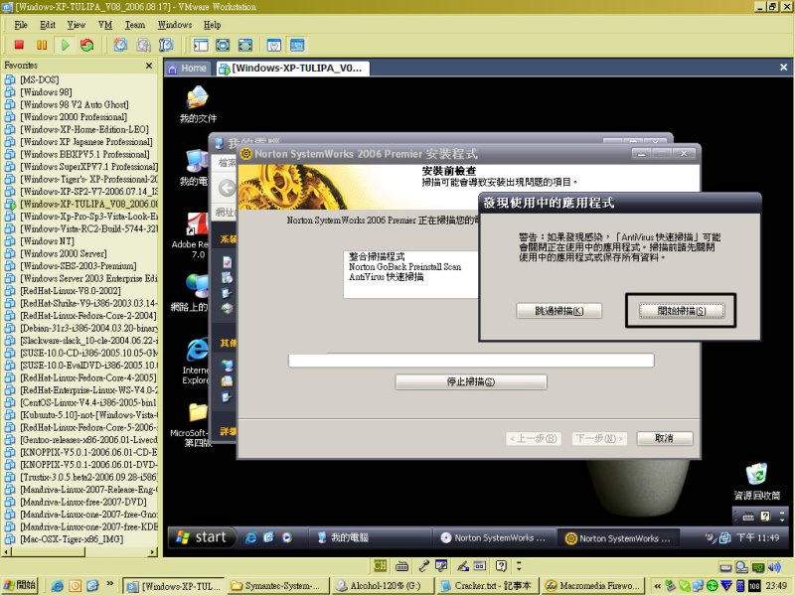This screenshot has width=795, height=596.
Task: Expand host quick launch chevron
Action: coord(110,584)
